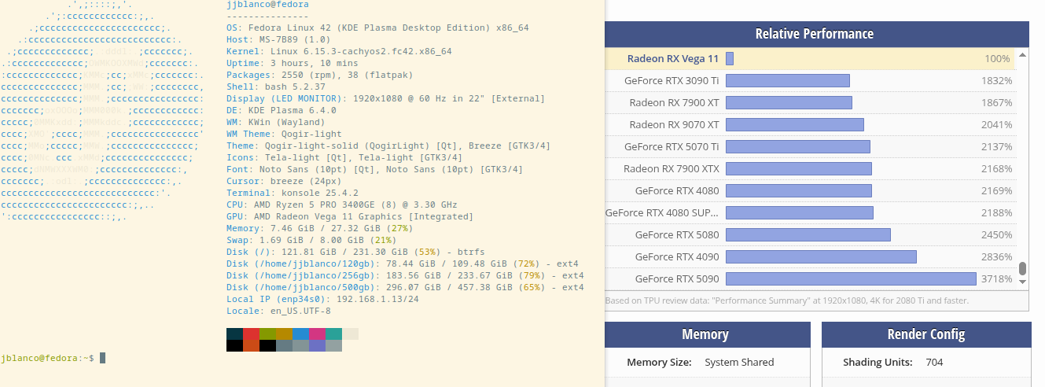Open the GeForce RTX 5070 Ti link
Image resolution: width=1045 pixels, height=387 pixels.
pyautogui.click(x=672, y=146)
